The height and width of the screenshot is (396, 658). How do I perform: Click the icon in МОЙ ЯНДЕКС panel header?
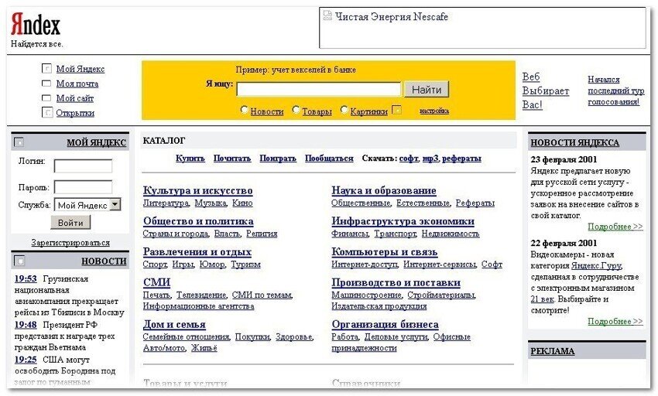(x=19, y=142)
